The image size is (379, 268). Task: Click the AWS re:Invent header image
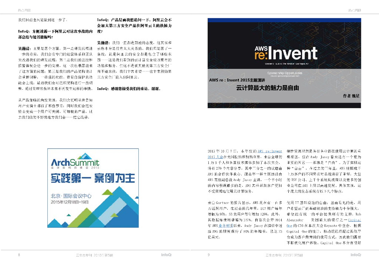(x=284, y=63)
